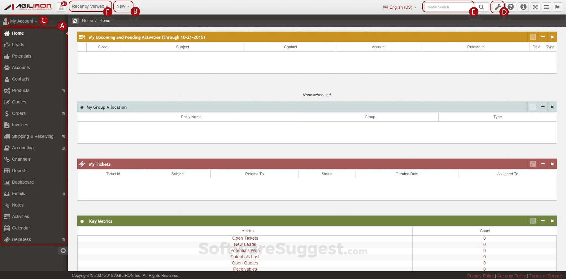Click the Privacy Policy link in footer
The width and height of the screenshot is (566, 279).
(x=480, y=276)
